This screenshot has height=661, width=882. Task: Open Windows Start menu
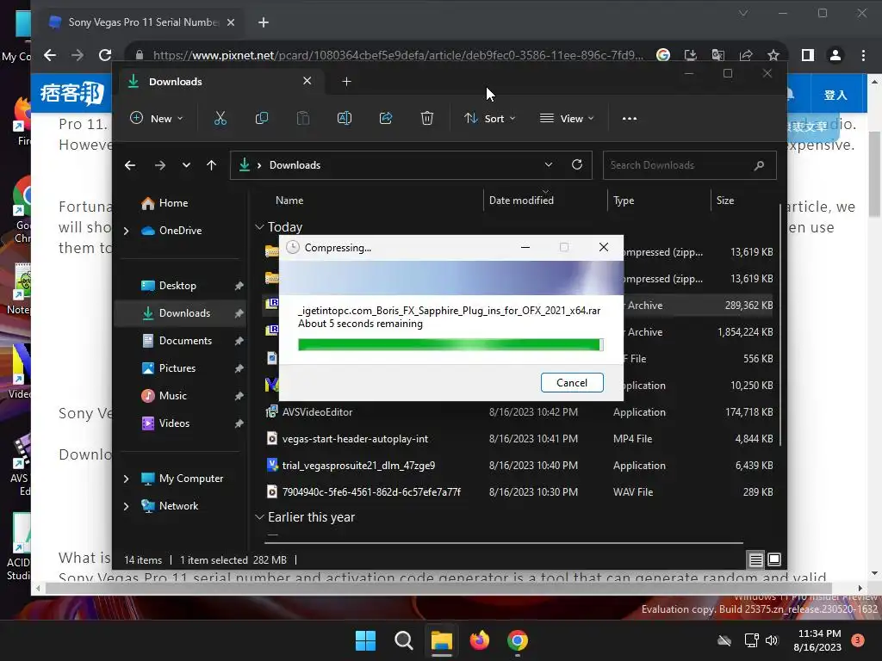click(x=365, y=640)
